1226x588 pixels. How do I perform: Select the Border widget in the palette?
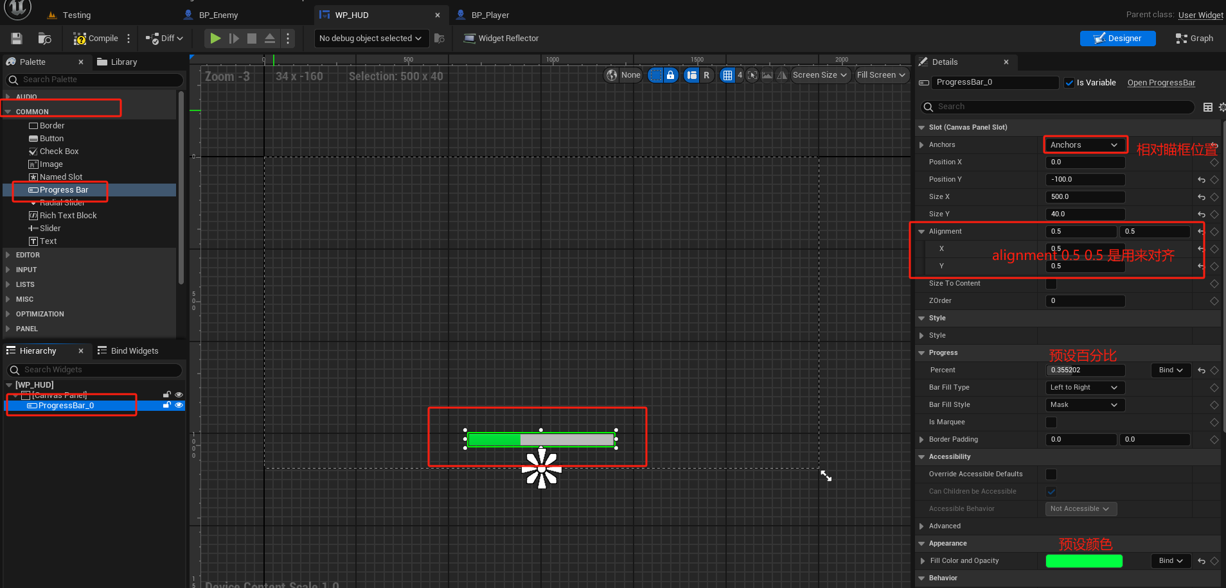(46, 126)
